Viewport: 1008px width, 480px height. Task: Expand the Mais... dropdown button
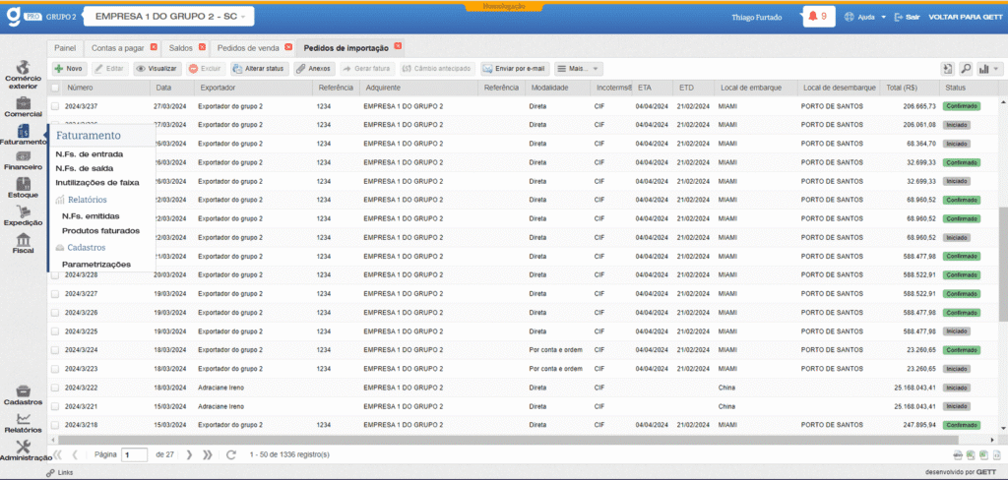click(578, 69)
